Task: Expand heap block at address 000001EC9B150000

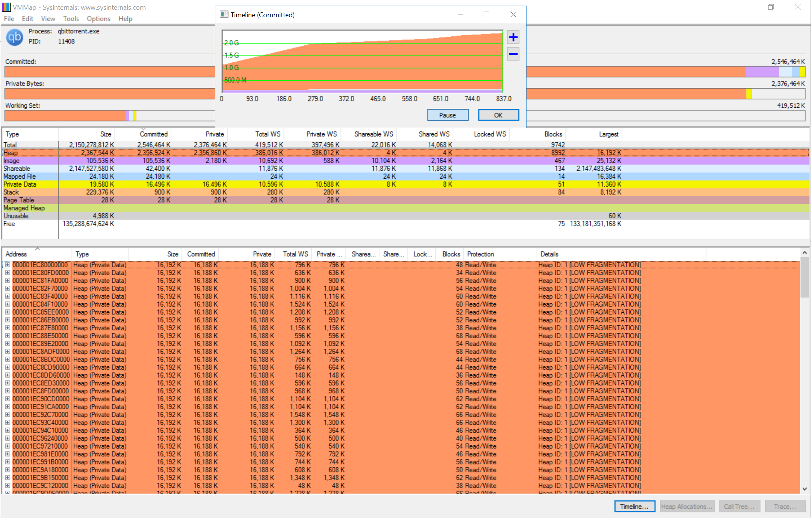Action: point(7,477)
